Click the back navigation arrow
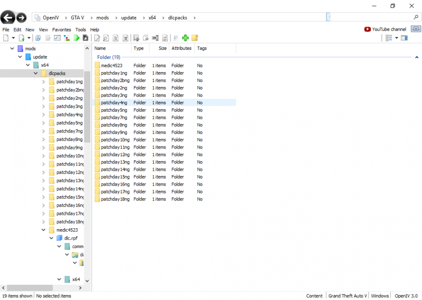 tap(8, 18)
